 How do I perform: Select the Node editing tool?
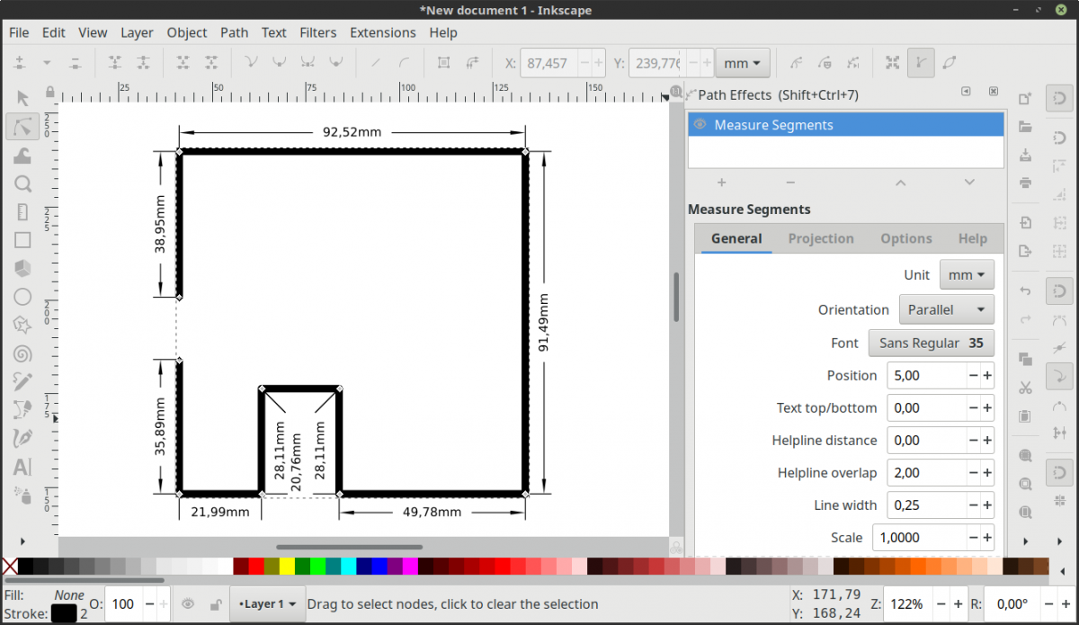[x=22, y=127]
